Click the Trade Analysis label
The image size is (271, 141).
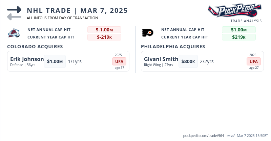click(x=246, y=21)
